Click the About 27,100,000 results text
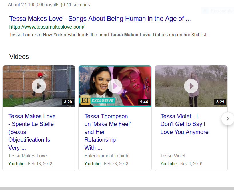The height and width of the screenshot is (190, 234). pos(50,5)
